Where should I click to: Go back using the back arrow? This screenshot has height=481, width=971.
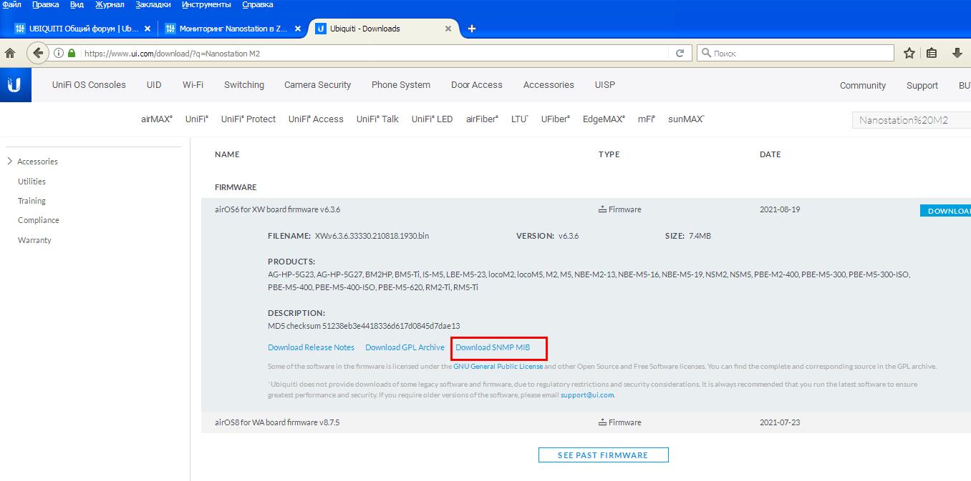[38, 53]
